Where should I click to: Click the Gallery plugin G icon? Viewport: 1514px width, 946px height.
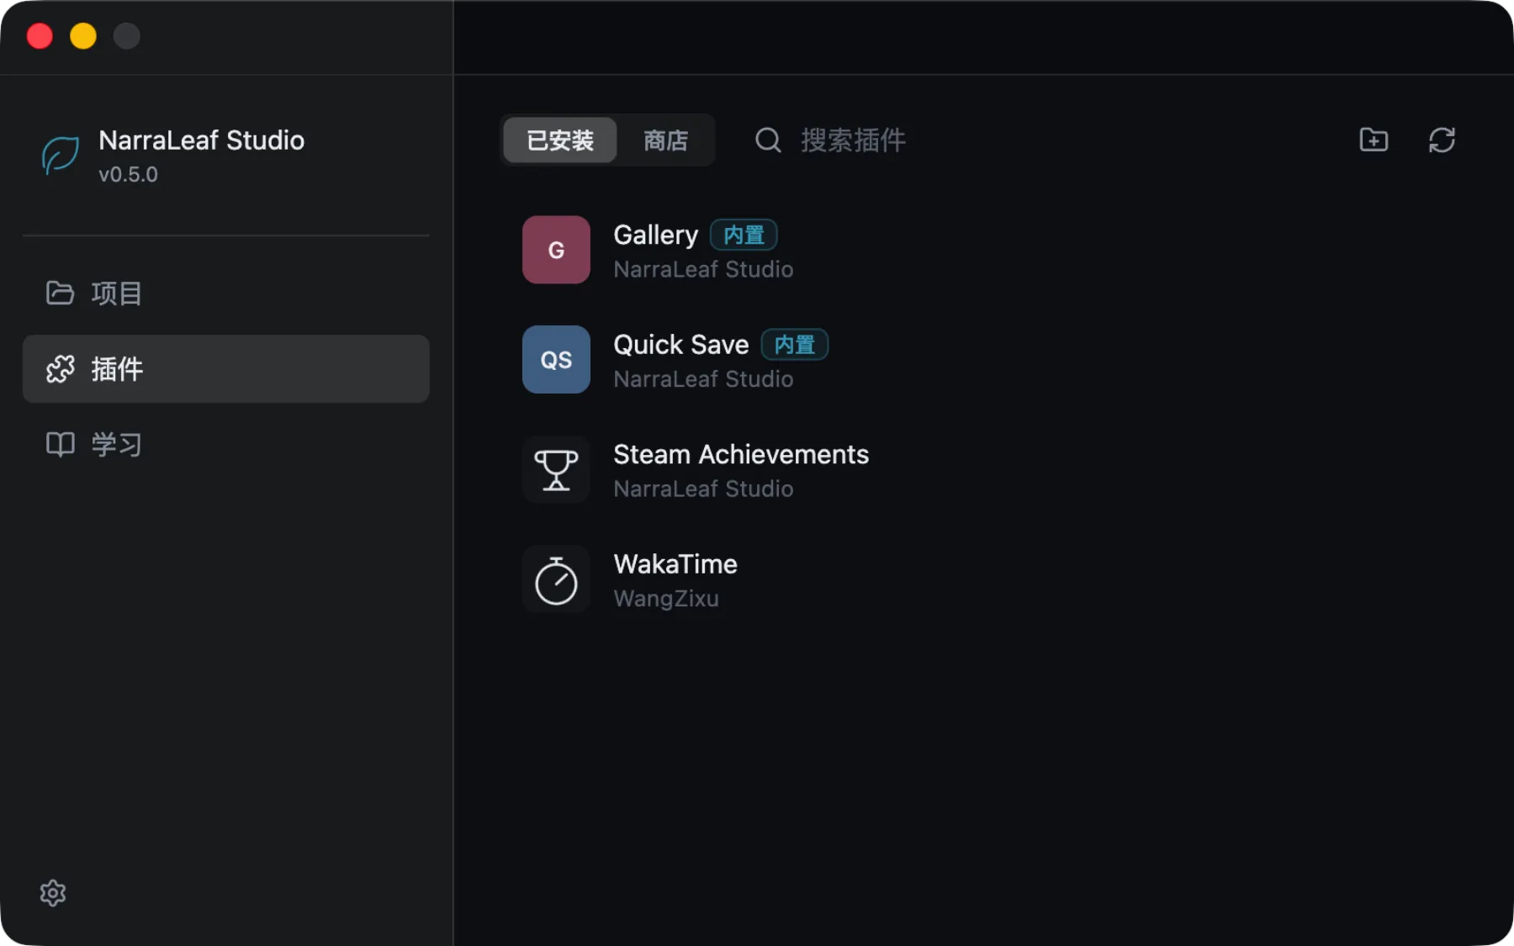pyautogui.click(x=556, y=250)
